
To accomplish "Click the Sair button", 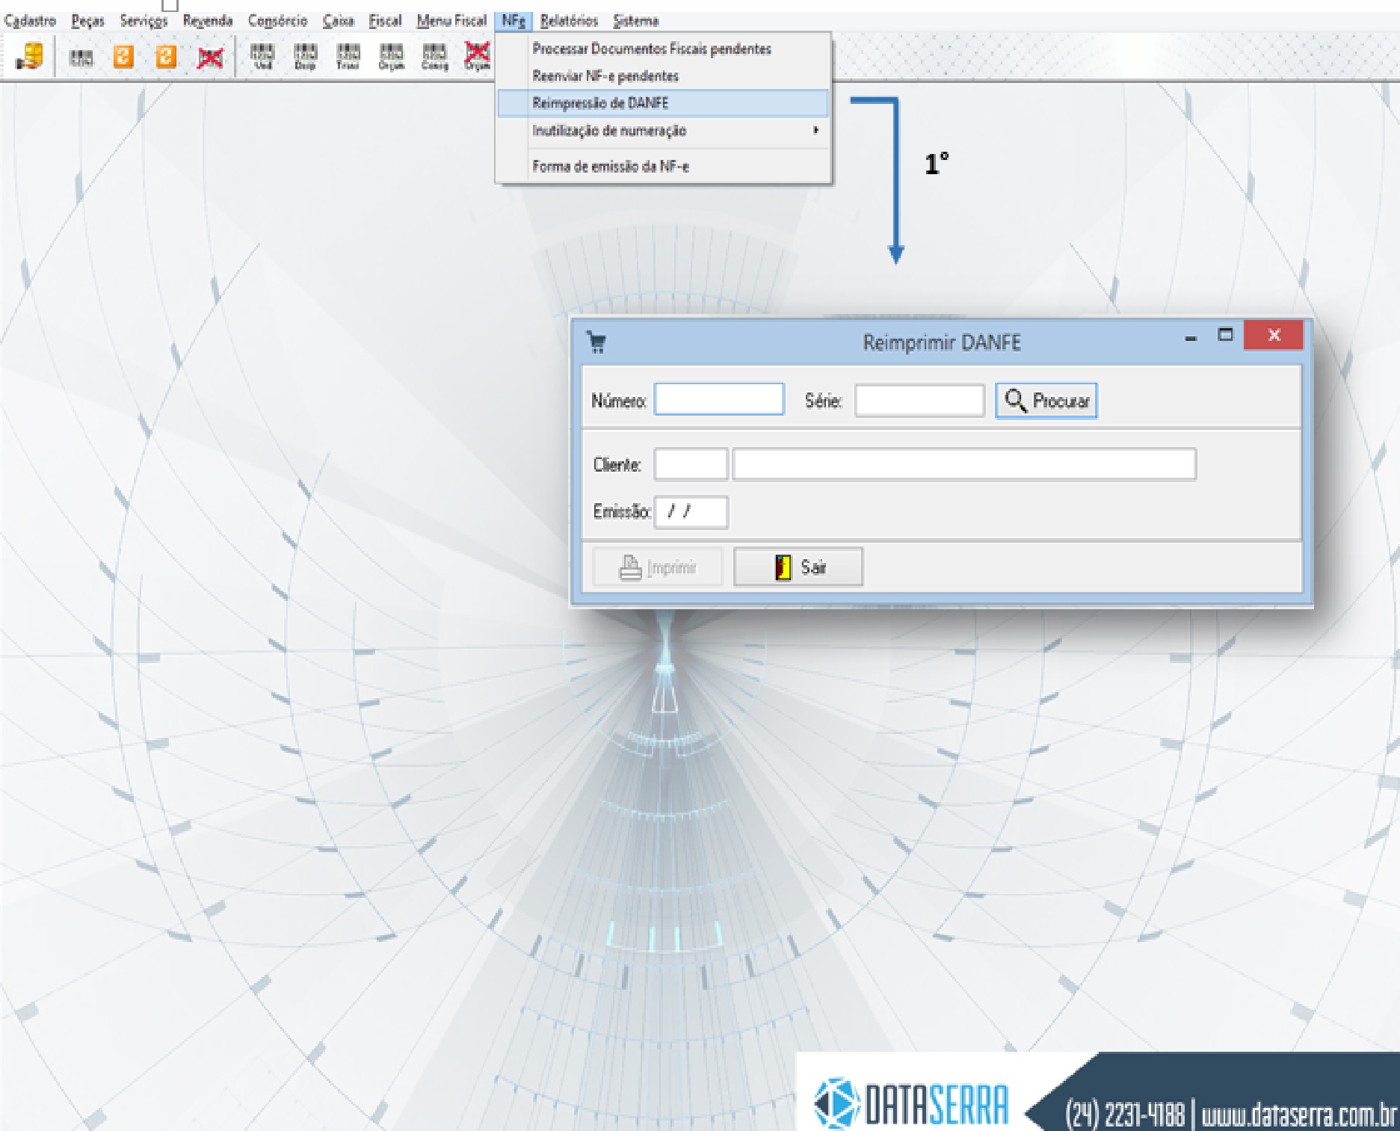I will (x=798, y=567).
